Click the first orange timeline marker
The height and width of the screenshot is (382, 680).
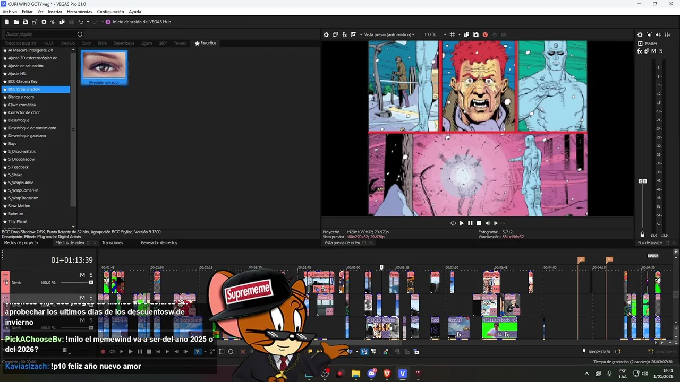click(581, 259)
